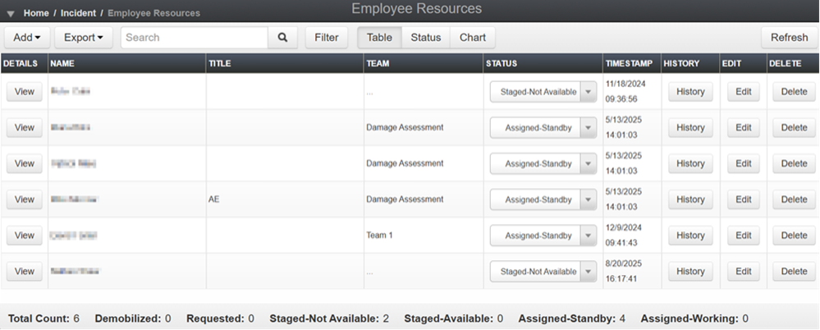Refresh the employee resources list
Image resolution: width=820 pixels, height=330 pixels.
pos(789,38)
